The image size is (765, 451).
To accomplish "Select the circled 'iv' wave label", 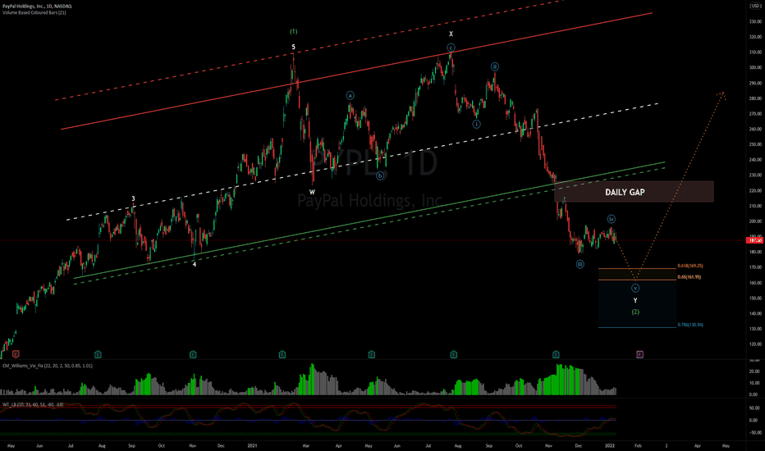I will pos(611,219).
